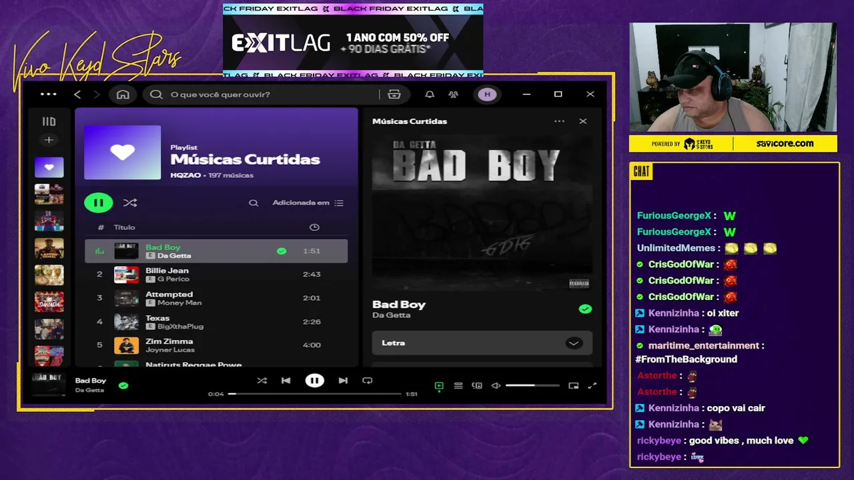The width and height of the screenshot is (854, 480).
Task: Go forward with the right arrow
Action: click(97, 95)
